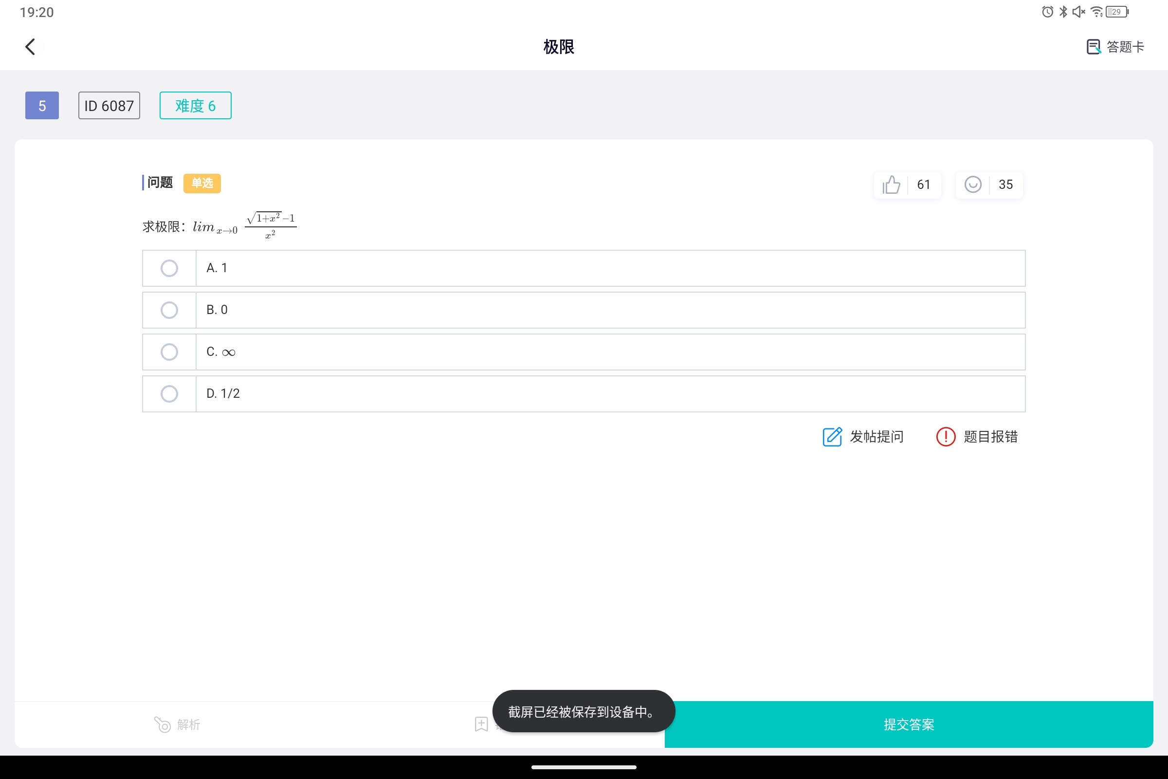
Task: Tap the alarm clock status icon
Action: (1047, 11)
